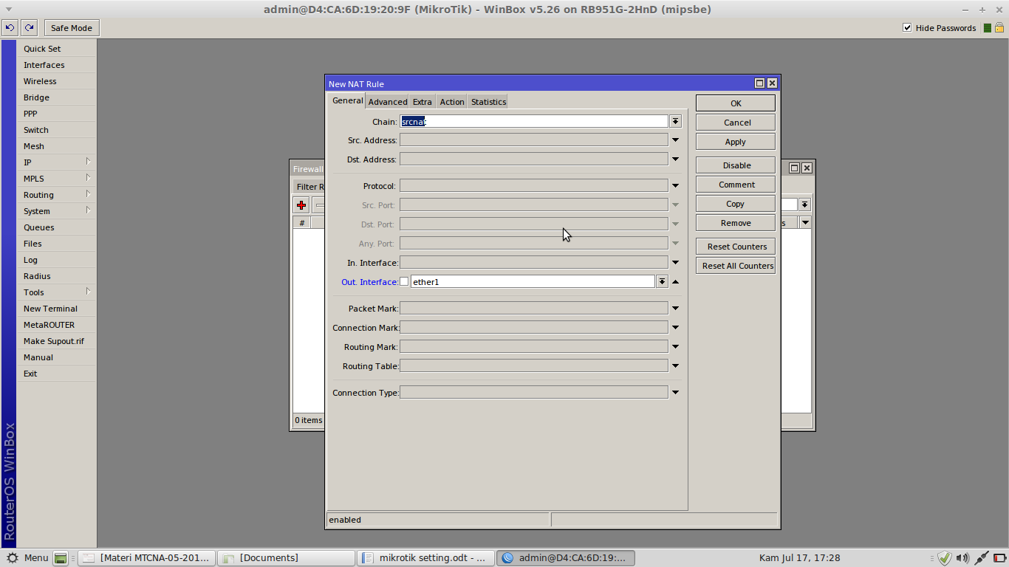Expand the Connection Mark field
Viewport: 1009px width, 567px height.
(x=675, y=327)
